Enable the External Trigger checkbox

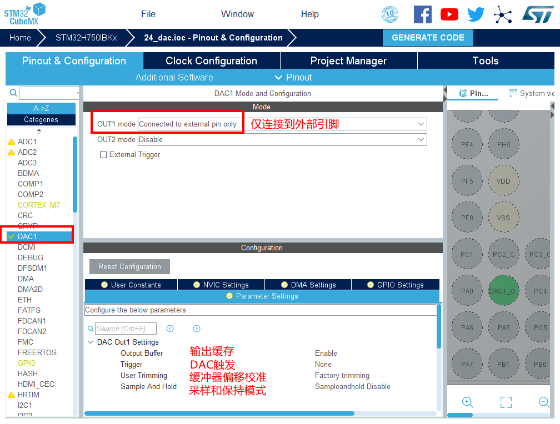103,155
